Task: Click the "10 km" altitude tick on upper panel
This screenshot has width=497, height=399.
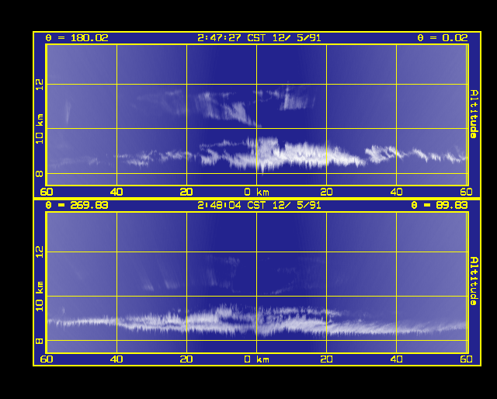Action: pyautogui.click(x=40, y=129)
